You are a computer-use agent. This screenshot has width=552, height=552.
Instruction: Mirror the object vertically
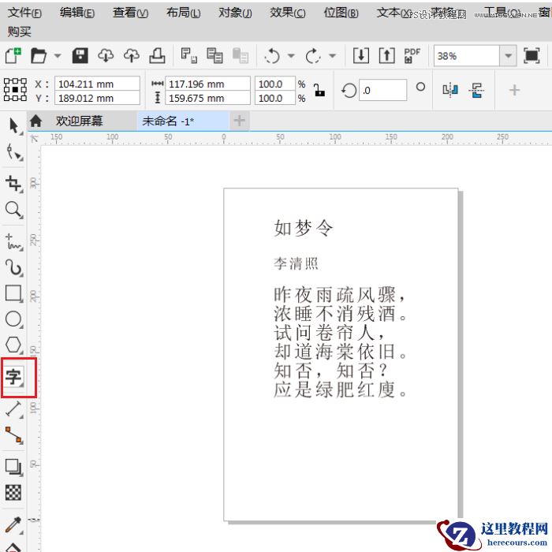click(x=476, y=90)
